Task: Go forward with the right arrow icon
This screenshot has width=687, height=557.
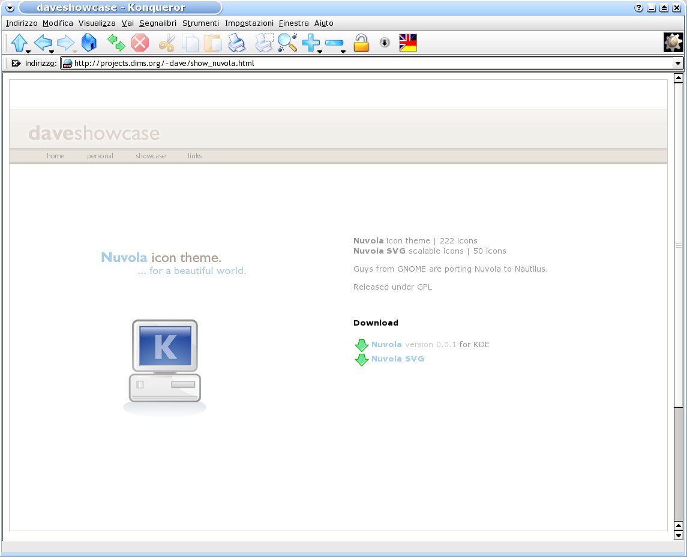Action: [x=66, y=43]
